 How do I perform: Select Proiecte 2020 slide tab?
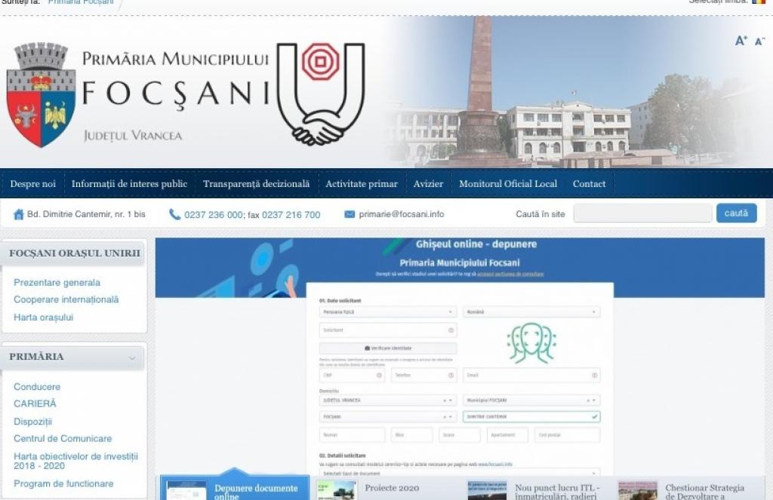click(392, 488)
